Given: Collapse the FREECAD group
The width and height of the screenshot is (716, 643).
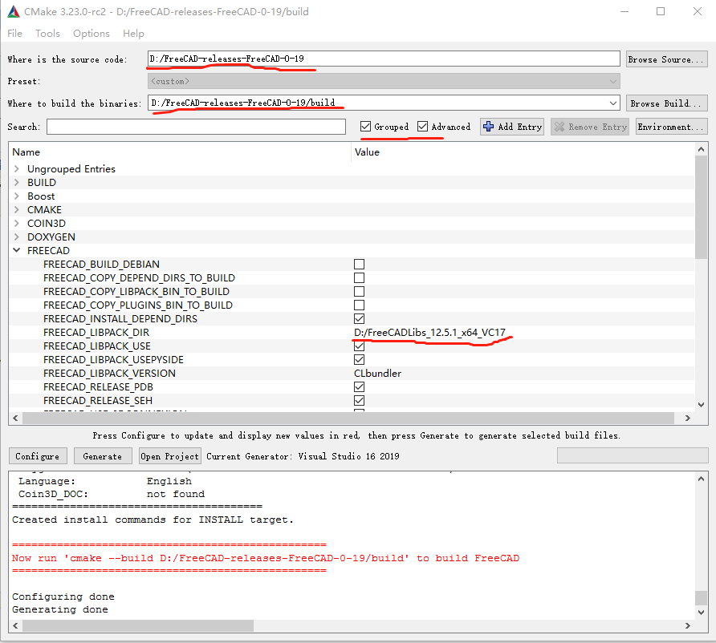Looking at the screenshot, I should point(17,250).
